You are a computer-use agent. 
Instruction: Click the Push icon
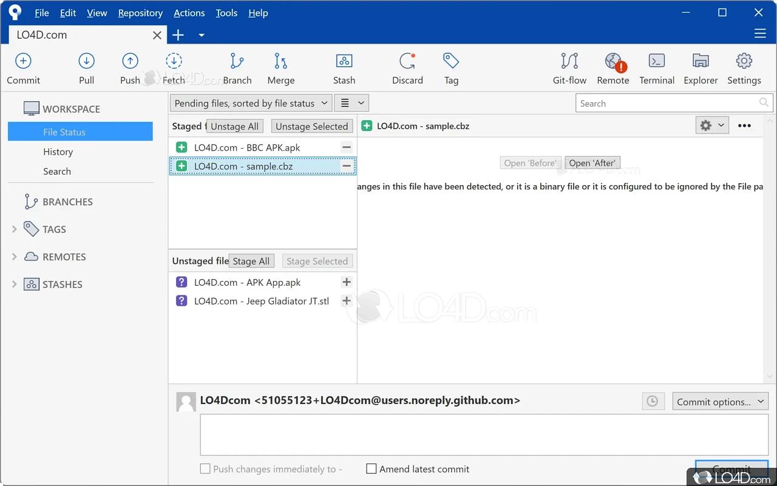coord(129,67)
